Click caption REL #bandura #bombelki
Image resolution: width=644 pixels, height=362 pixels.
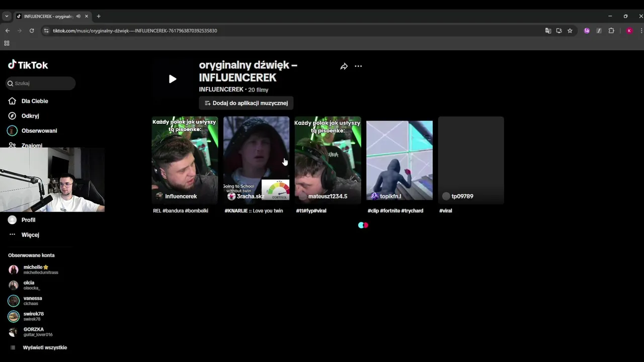(x=181, y=211)
